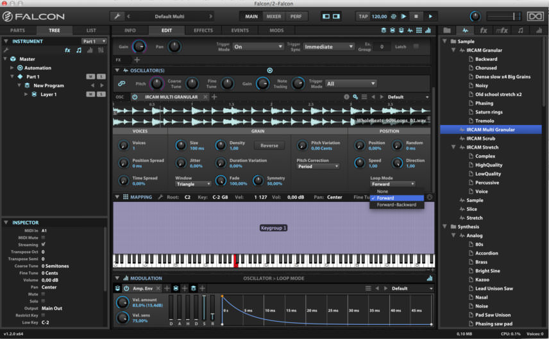Mute Part 1 with the M button

click(x=90, y=77)
